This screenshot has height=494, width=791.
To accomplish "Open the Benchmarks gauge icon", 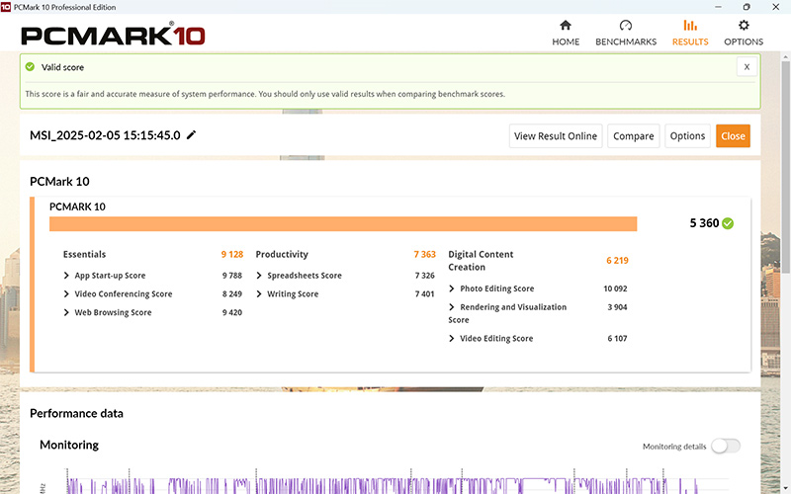I will coord(626,26).
